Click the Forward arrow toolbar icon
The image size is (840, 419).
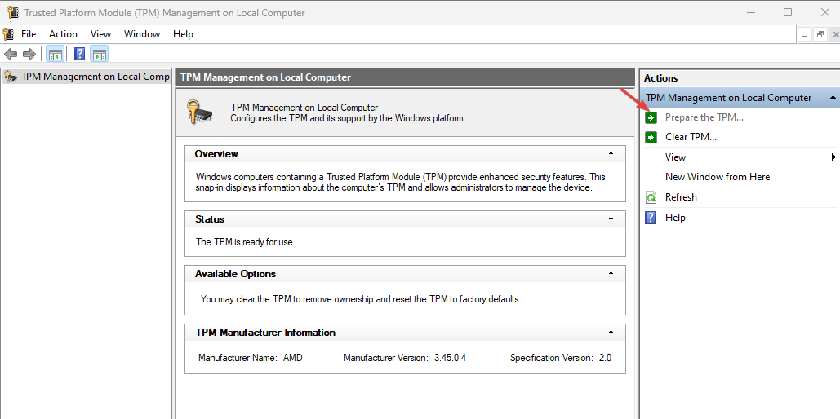(29, 54)
